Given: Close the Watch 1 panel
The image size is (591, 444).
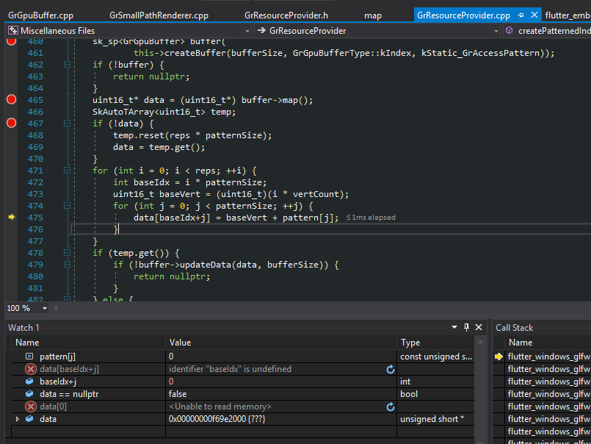Looking at the screenshot, I should (x=479, y=327).
